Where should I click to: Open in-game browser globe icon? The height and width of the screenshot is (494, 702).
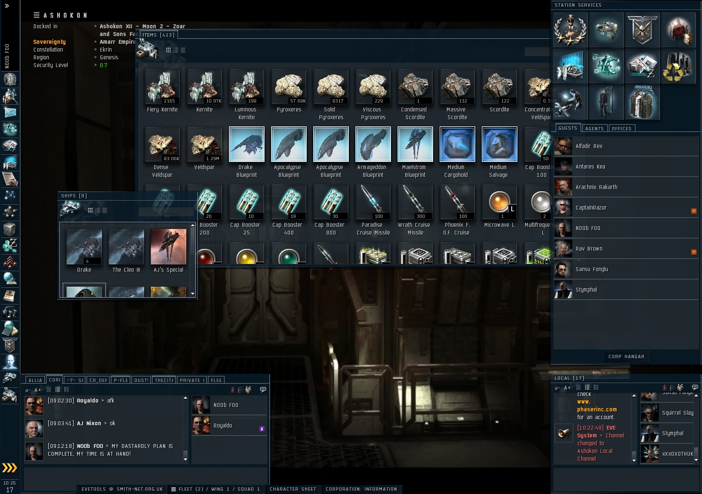[x=9, y=278]
